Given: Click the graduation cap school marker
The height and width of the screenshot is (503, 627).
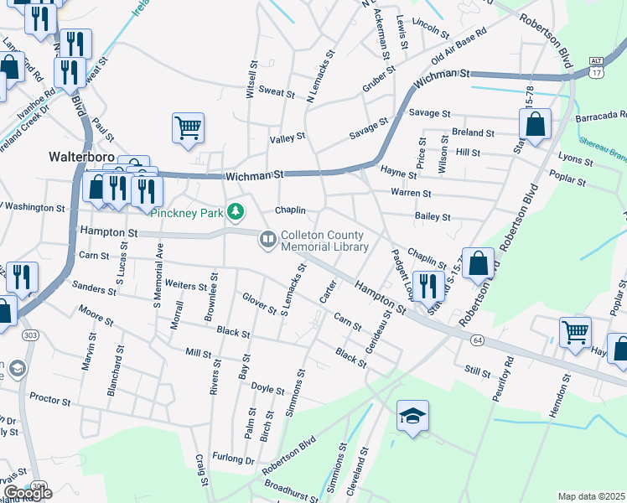Looking at the screenshot, I should [x=413, y=416].
